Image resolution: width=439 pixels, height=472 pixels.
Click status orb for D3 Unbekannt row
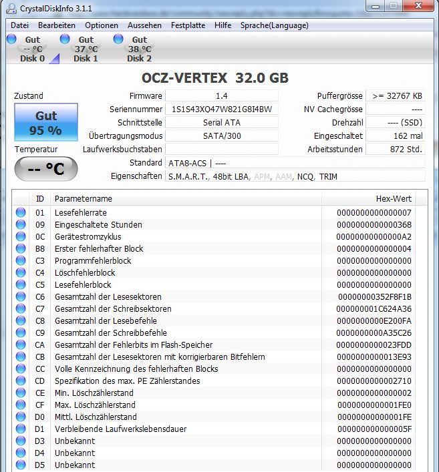click(x=21, y=441)
